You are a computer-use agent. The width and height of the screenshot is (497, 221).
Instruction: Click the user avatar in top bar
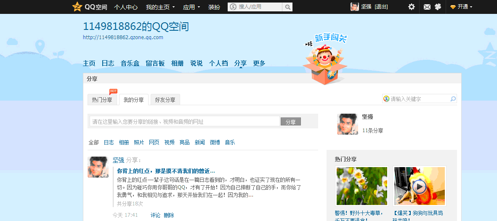[355, 7]
